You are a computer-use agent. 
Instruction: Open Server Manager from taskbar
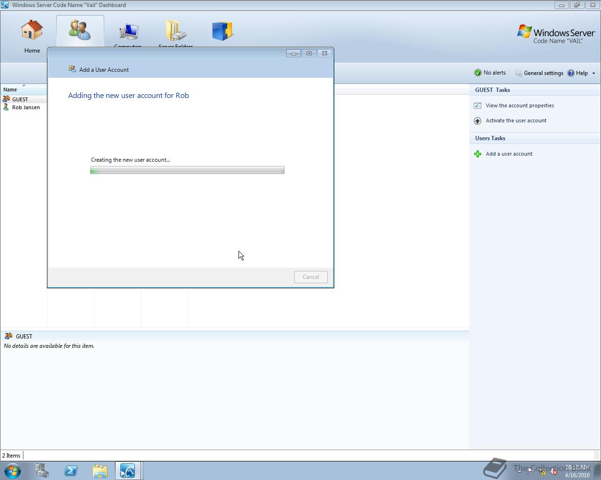[x=42, y=471]
